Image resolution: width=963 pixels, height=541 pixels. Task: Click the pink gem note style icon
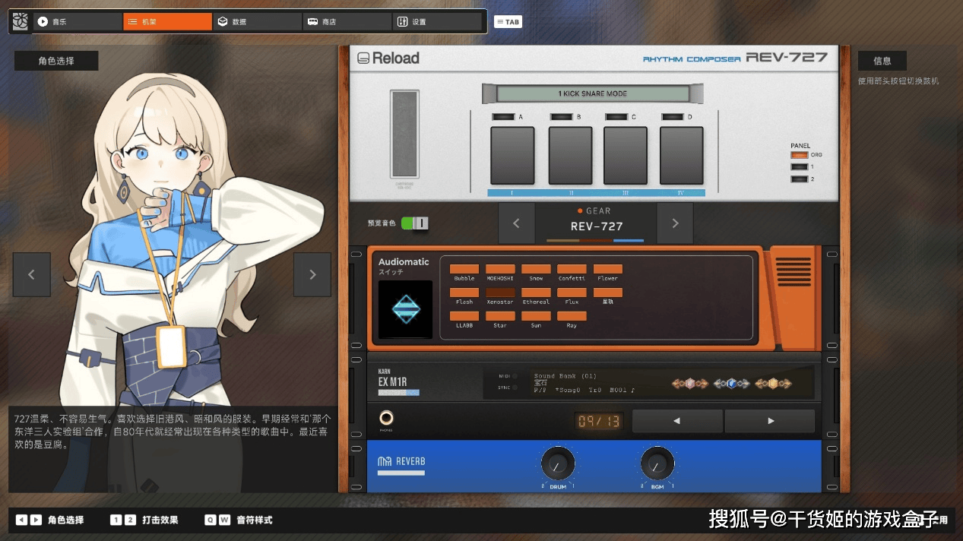click(689, 384)
